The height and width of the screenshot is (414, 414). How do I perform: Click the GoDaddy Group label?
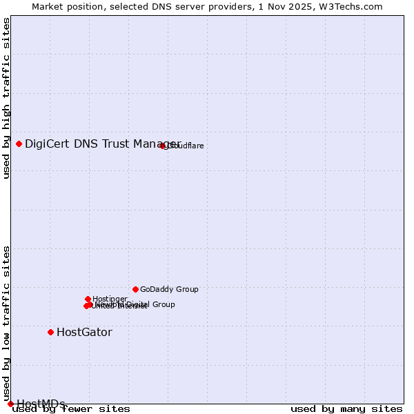tap(169, 290)
